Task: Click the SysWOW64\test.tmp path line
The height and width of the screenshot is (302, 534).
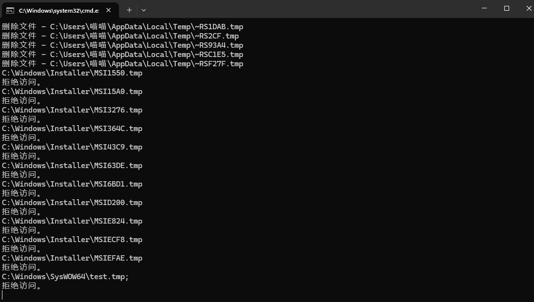Action: click(65, 277)
